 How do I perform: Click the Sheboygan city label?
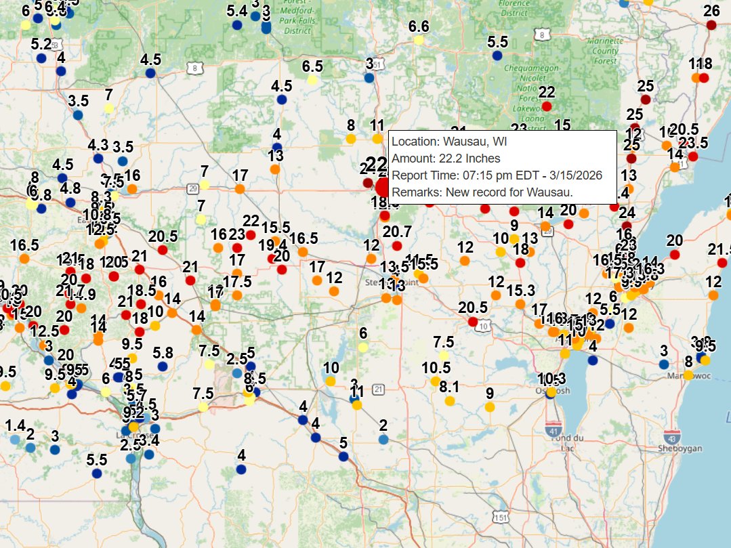(x=680, y=448)
